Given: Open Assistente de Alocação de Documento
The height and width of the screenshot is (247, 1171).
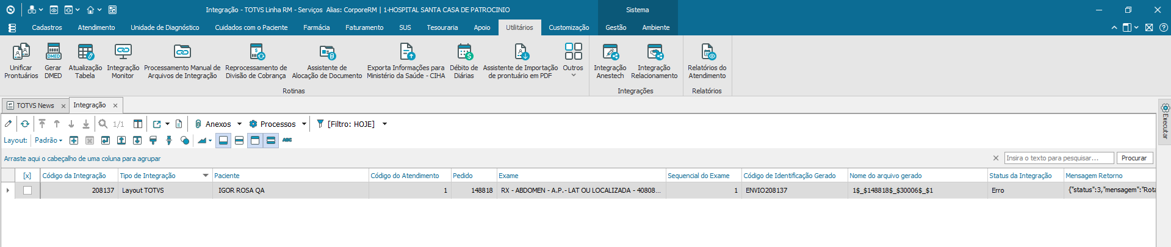Looking at the screenshot, I should [x=327, y=62].
